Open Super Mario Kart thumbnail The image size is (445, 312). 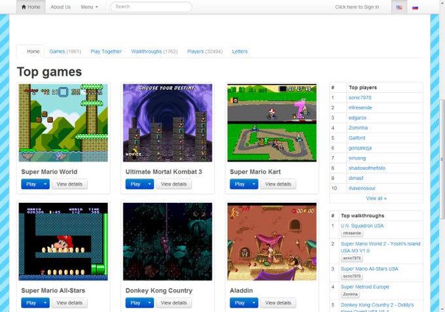click(272, 123)
